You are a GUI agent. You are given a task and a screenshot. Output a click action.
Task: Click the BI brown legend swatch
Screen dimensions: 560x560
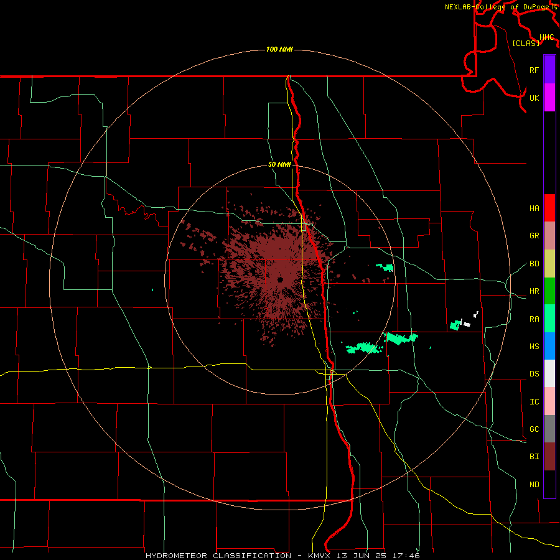click(x=549, y=457)
